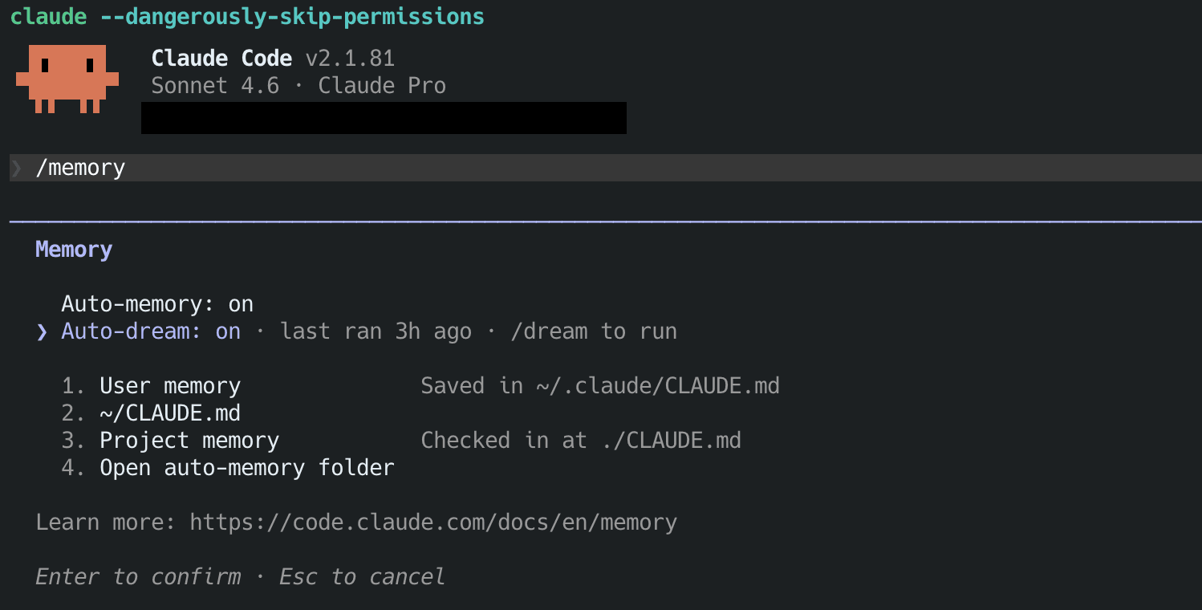Click the Esc to cancel hint
Viewport: 1202px width, 610px height.
tap(362, 577)
